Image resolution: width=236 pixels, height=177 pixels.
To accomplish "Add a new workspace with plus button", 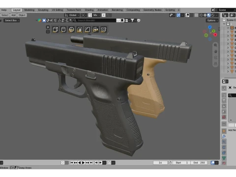I will click(x=178, y=10).
